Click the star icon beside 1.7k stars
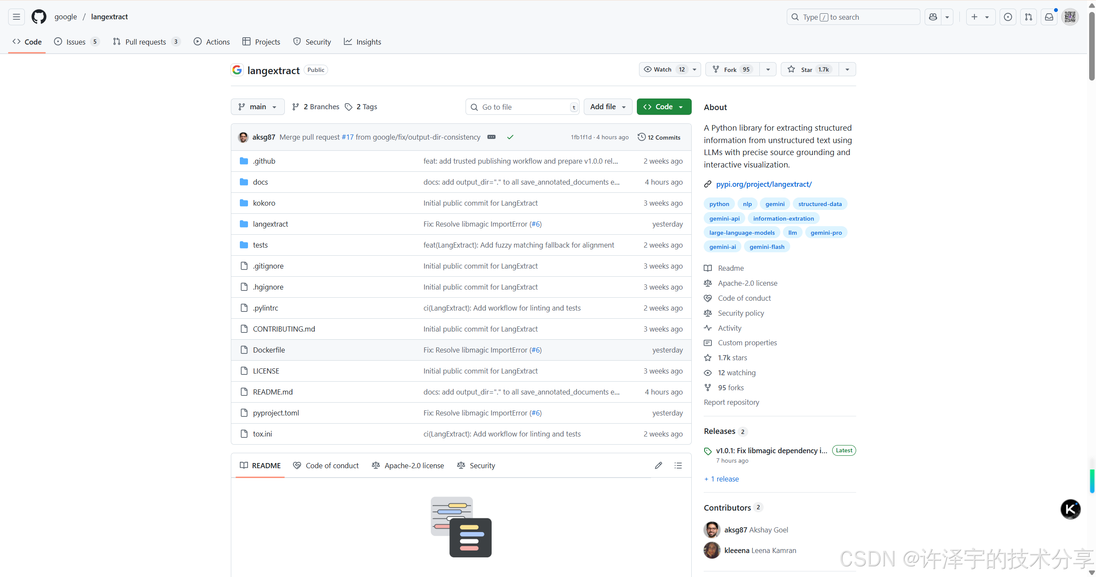 pyautogui.click(x=708, y=358)
